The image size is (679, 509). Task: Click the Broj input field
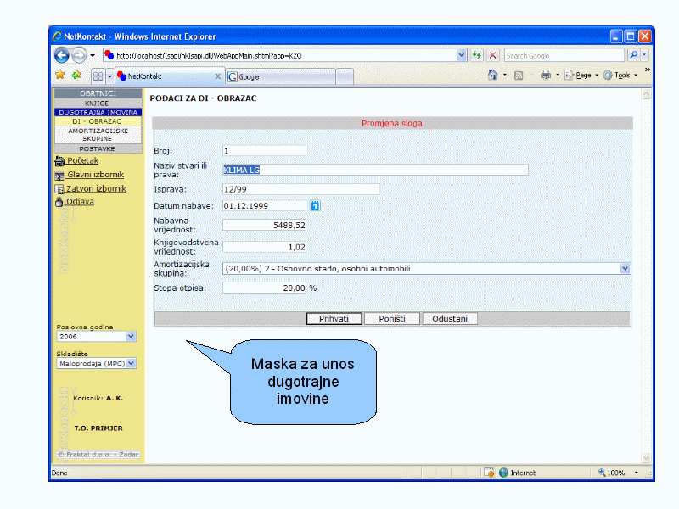264,151
